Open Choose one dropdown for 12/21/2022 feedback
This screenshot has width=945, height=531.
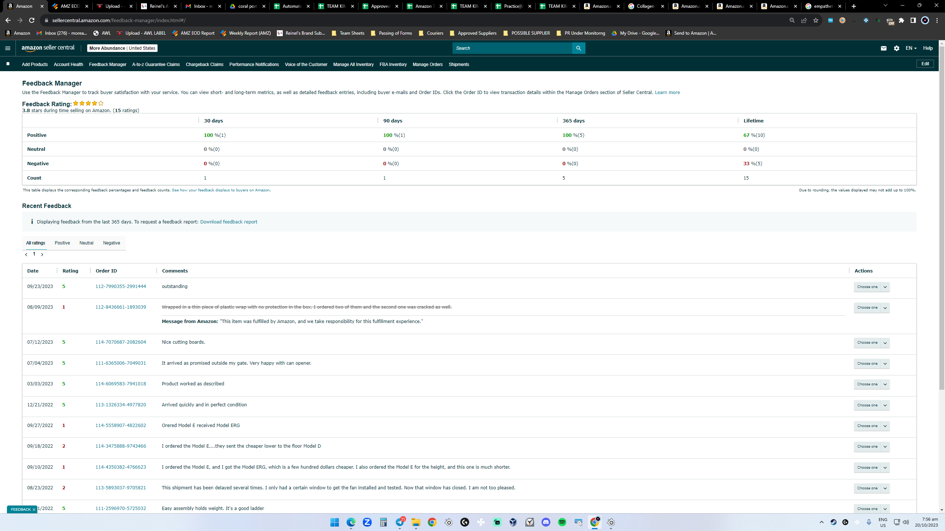(872, 405)
